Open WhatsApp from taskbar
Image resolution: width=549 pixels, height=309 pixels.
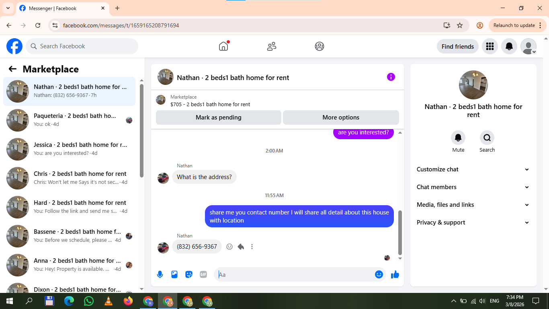point(89,301)
